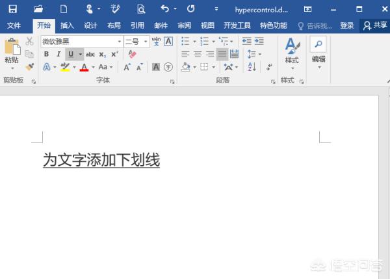Click the 告诉我 search box
Image resolution: width=390 pixels, height=279 pixels.
(x=315, y=25)
